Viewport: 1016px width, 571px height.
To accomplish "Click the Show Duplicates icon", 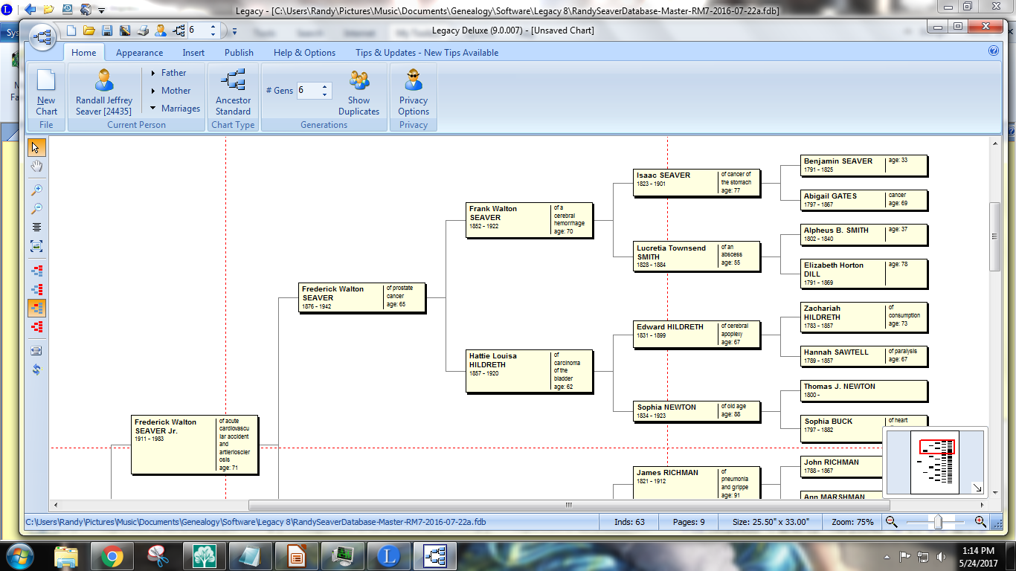I will 359,89.
